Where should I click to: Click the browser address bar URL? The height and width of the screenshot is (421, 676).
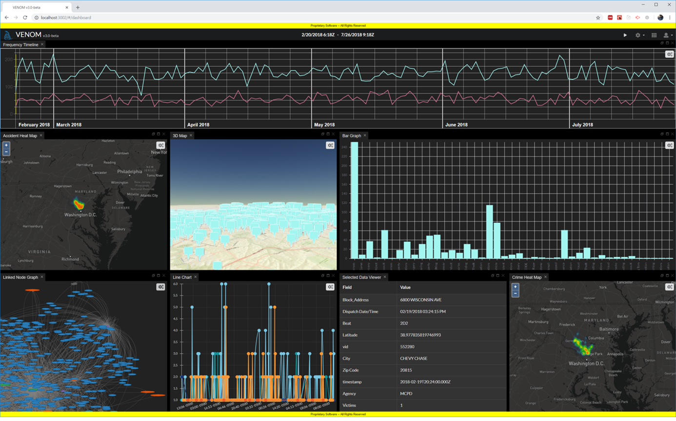tap(66, 18)
